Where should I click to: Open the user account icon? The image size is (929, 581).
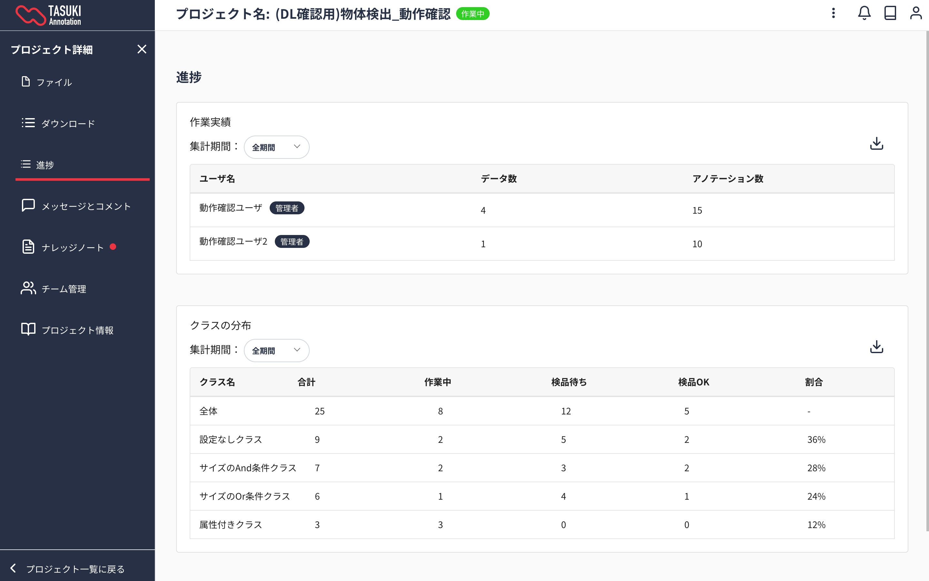click(915, 14)
